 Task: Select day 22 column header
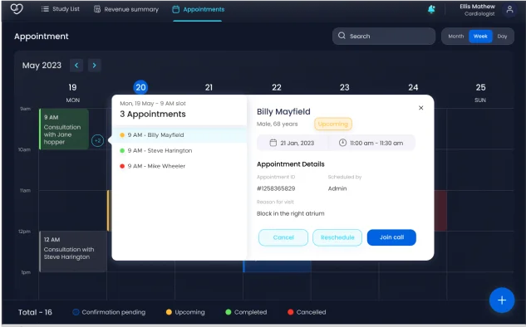tap(277, 87)
